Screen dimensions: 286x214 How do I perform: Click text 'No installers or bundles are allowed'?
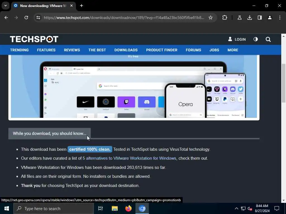pyautogui.click(x=117, y=176)
